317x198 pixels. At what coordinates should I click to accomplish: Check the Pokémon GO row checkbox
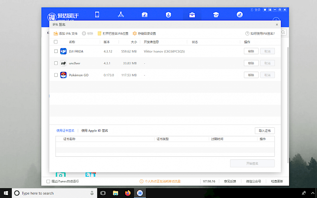point(56,75)
